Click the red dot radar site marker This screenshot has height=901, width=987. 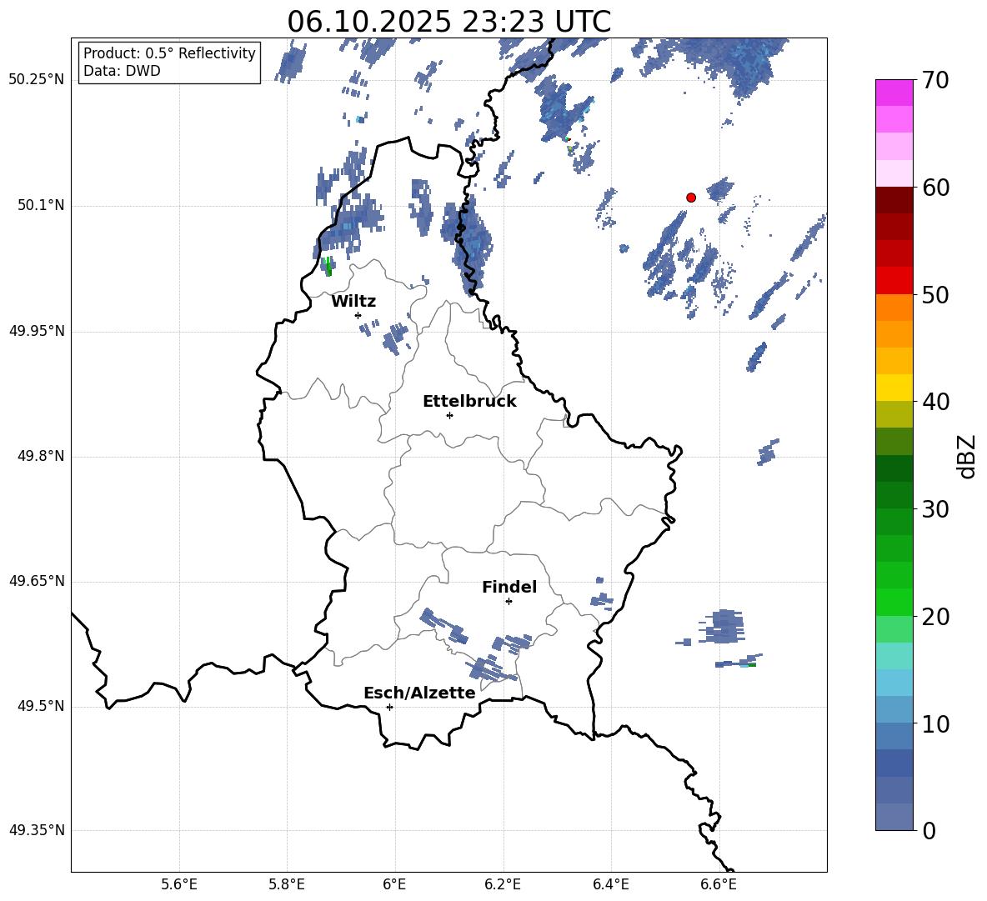coord(691,198)
